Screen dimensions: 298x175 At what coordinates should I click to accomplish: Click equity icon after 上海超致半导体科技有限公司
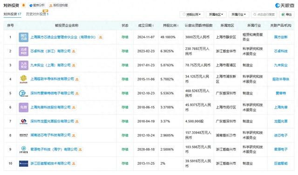(x=77, y=79)
